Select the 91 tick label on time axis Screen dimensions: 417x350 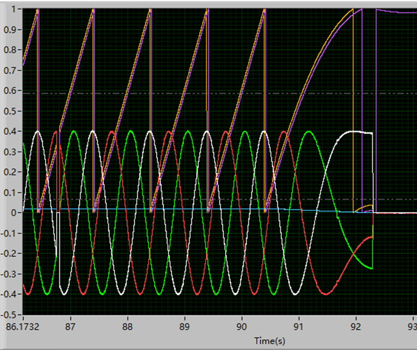299,327
